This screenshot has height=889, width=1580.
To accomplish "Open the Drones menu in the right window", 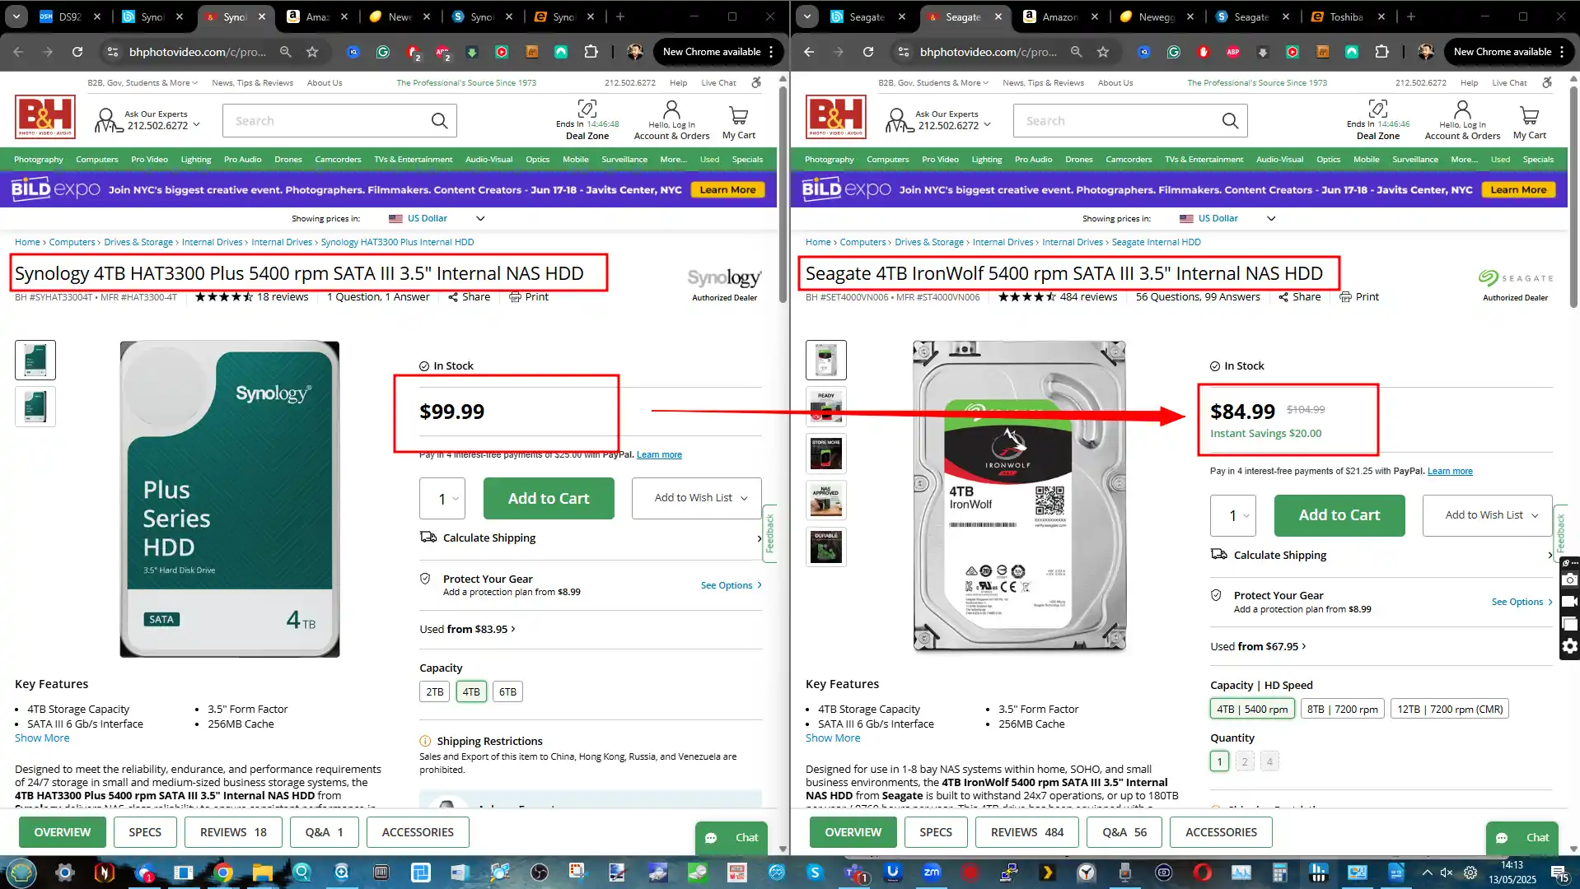I will coord(1078,160).
